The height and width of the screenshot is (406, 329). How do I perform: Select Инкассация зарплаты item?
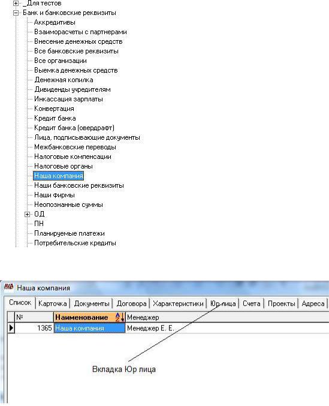68,99
